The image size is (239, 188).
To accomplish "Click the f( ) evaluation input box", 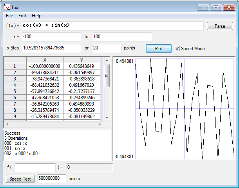I will click(35, 168).
